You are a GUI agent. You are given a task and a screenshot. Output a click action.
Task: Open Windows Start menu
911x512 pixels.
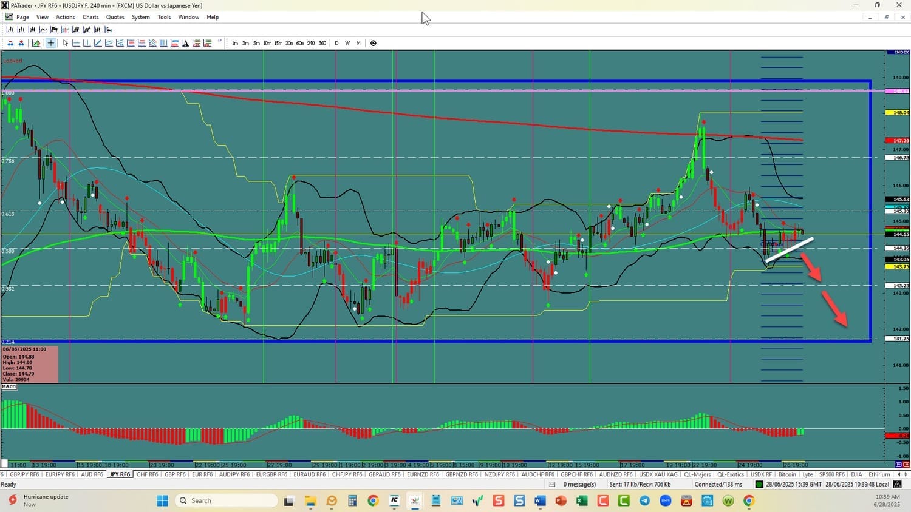[x=162, y=500]
